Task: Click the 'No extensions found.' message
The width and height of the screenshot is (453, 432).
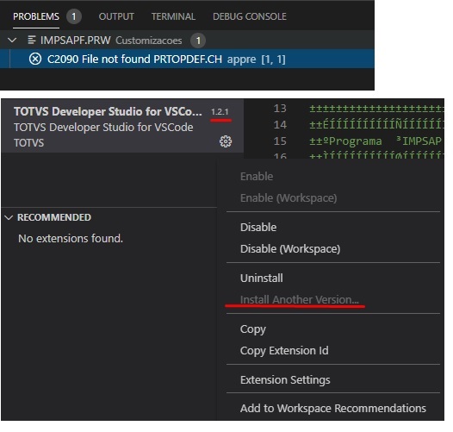Action: coord(71,239)
